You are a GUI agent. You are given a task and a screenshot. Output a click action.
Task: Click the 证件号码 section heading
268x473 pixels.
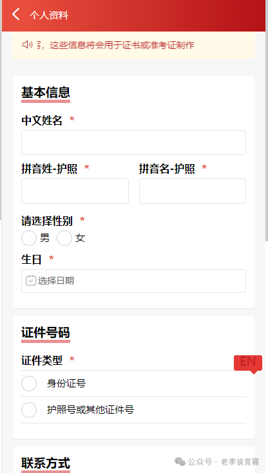click(46, 333)
